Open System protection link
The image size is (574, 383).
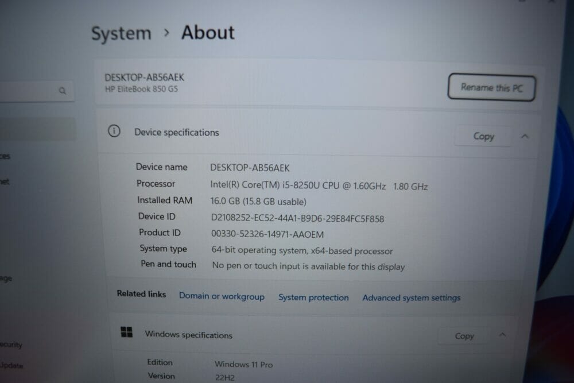click(x=313, y=297)
